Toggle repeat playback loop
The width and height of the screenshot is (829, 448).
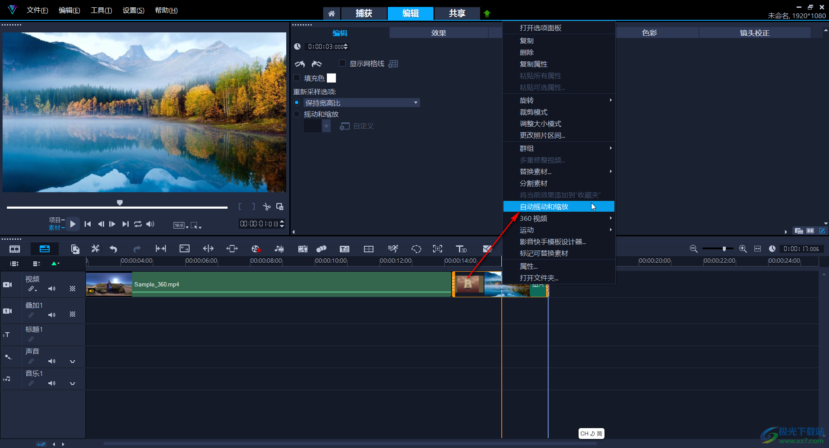[x=138, y=224]
